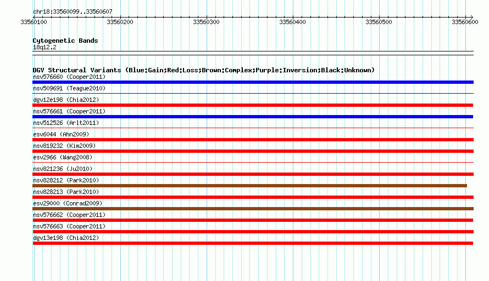Select the blue gain bar for nsv576660

pyautogui.click(x=253, y=82)
